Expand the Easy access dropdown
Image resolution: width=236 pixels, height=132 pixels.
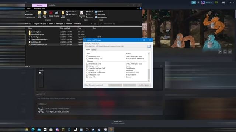point(72,14)
